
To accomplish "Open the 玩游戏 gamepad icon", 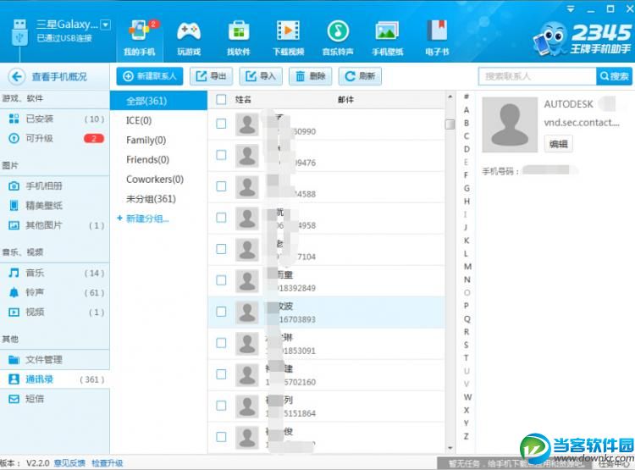I will (x=188, y=32).
